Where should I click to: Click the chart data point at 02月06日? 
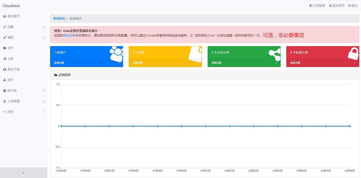click(350, 126)
